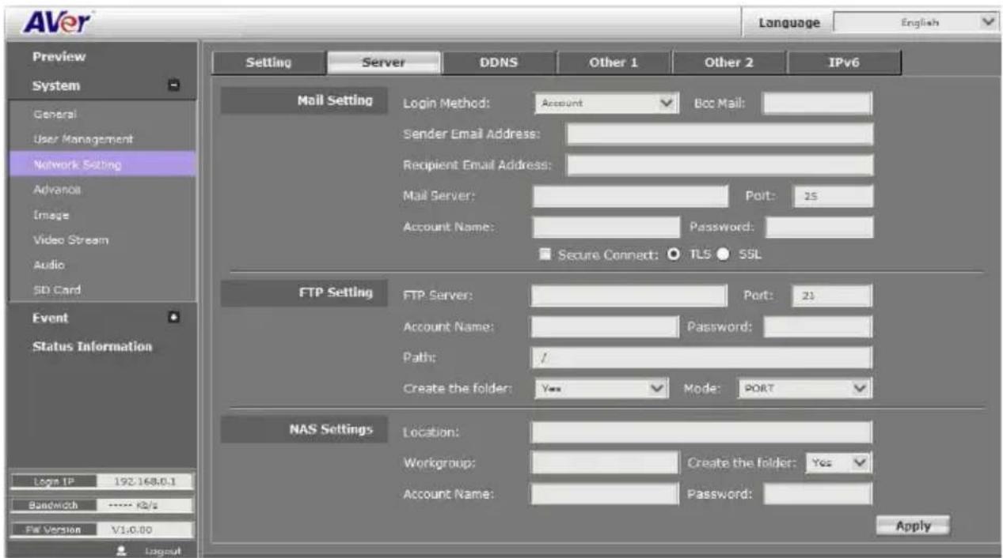Open Audio in the sidebar

coord(47,264)
